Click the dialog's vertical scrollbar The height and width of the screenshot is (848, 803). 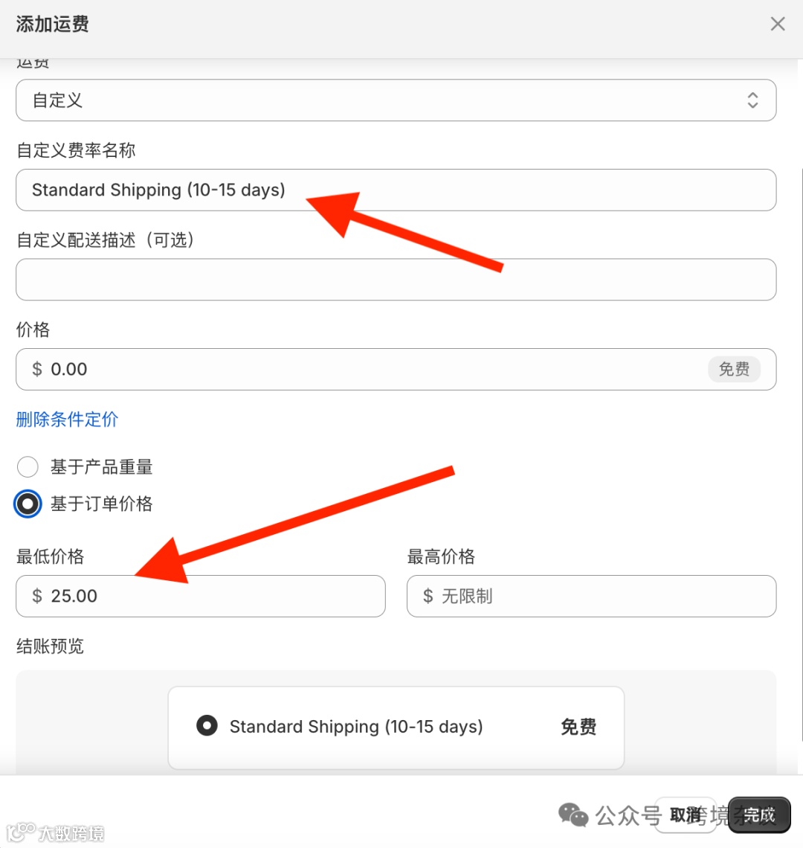tap(800, 454)
